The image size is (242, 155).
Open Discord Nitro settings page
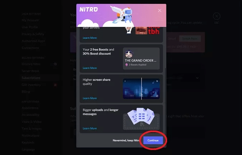tap(31, 64)
